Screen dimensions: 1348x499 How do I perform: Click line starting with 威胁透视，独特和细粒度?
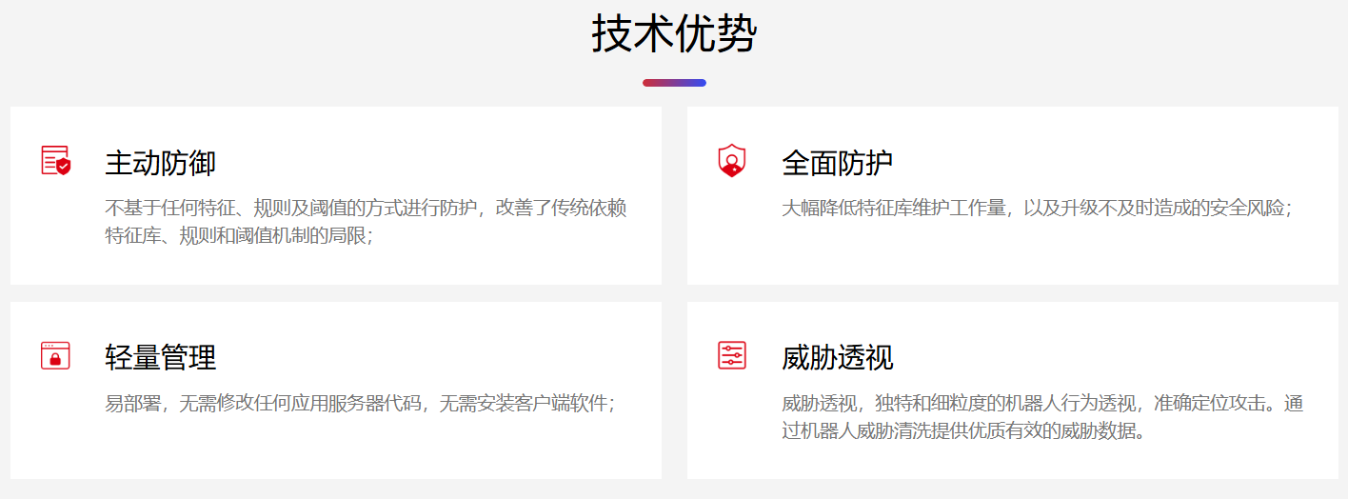[x=1041, y=403]
